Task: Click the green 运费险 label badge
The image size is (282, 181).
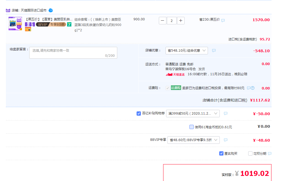Action: click(176, 88)
